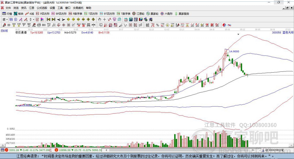Toggle the 权 price adjustment icon
Viewport: 294px width, 159px height.
pos(38,20)
